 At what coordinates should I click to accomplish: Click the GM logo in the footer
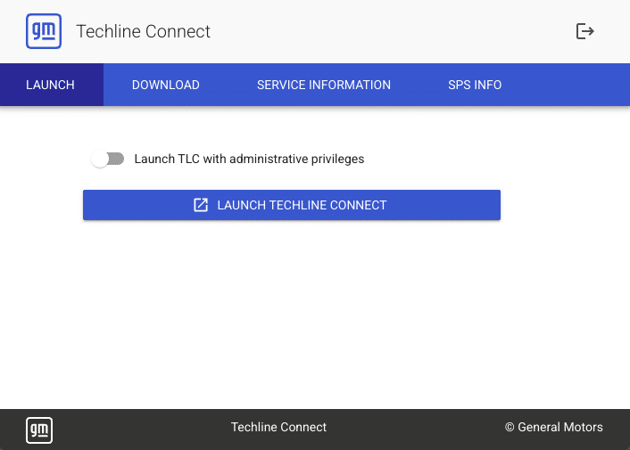coord(39,430)
